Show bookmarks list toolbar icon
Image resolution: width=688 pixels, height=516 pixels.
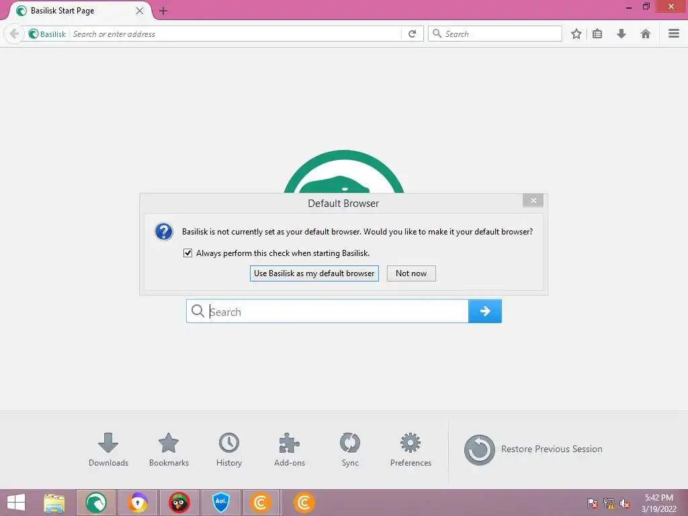tap(597, 34)
